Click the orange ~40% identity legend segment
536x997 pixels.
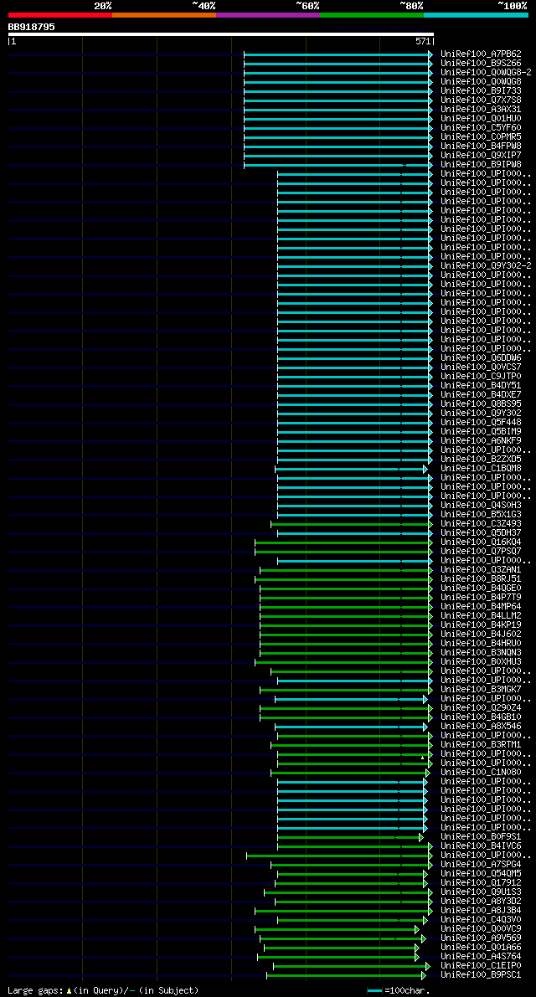164,14
